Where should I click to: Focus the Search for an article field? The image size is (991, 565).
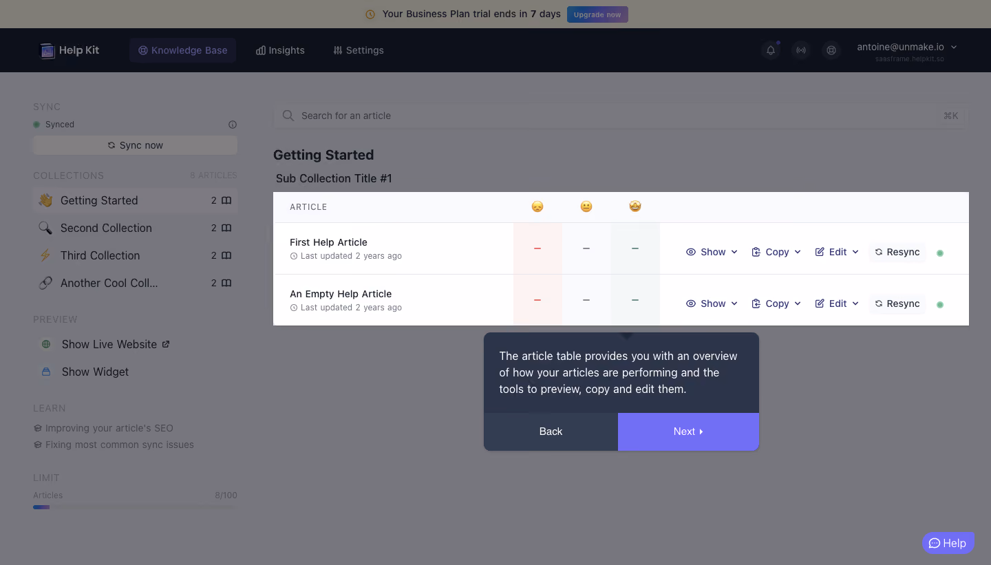click(621, 116)
